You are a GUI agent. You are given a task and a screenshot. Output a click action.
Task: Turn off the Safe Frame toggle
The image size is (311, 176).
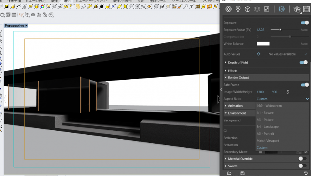[x=304, y=85]
